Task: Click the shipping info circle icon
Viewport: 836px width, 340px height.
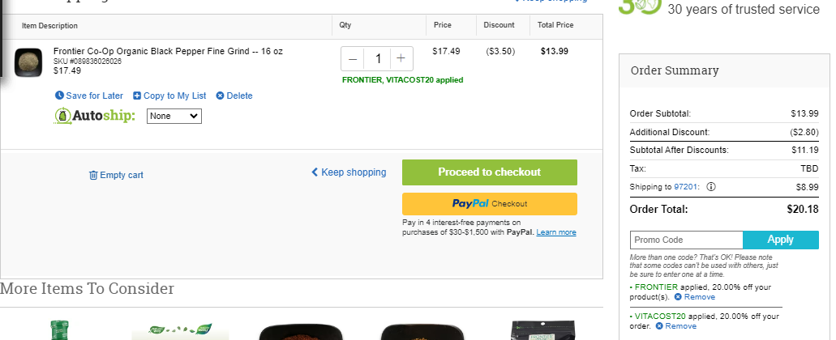Action: click(711, 187)
